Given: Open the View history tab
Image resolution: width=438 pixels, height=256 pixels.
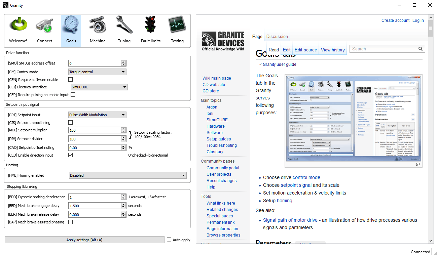Looking at the screenshot, I should tap(333, 50).
